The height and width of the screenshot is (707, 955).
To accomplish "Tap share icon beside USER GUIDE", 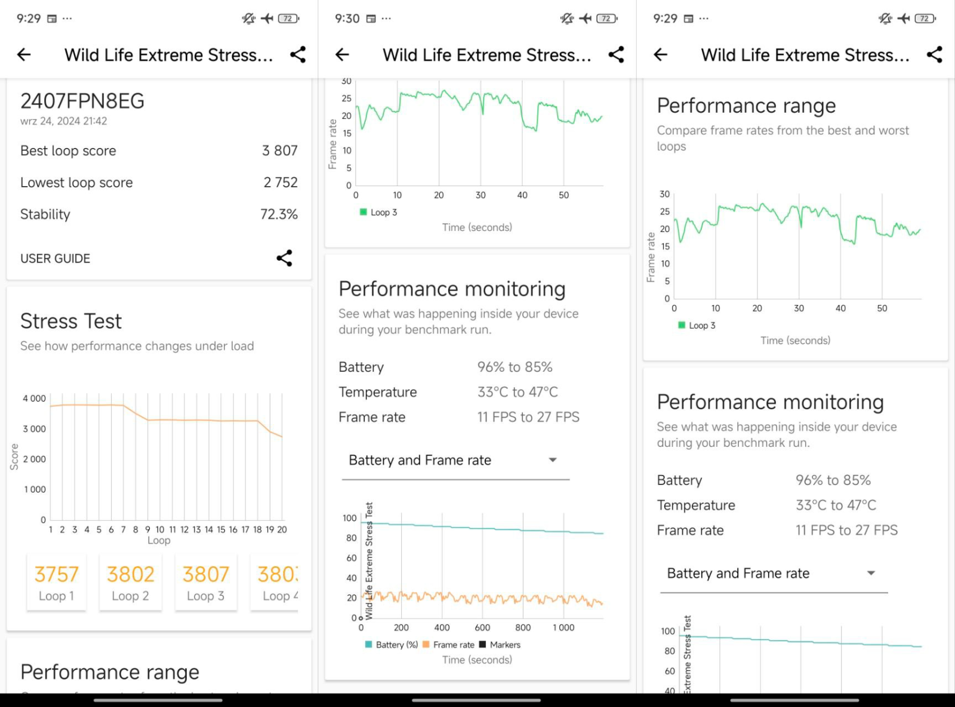I will coord(284,258).
